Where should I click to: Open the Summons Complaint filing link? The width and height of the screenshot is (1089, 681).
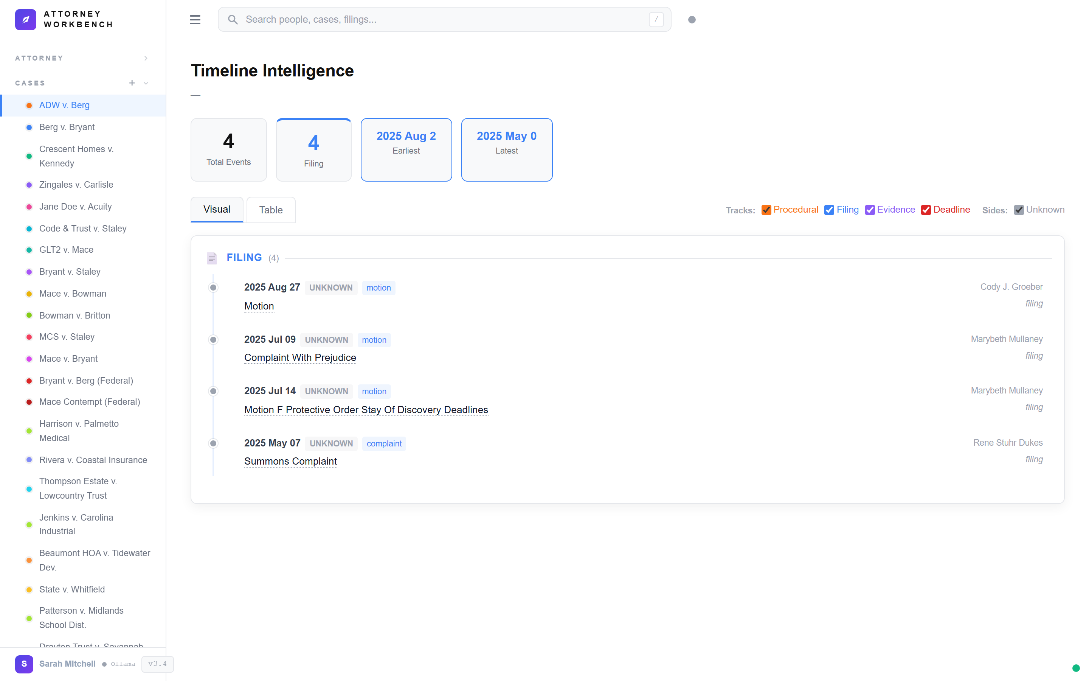(290, 461)
